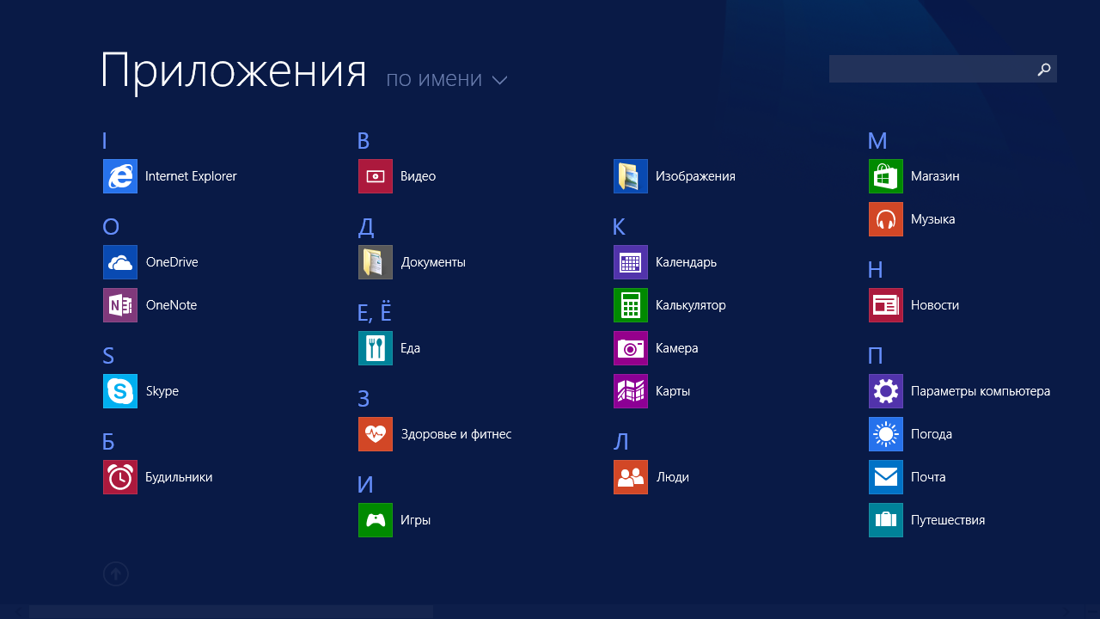
Task: Open the Будильники alarm clock icon
Action: coord(120,477)
